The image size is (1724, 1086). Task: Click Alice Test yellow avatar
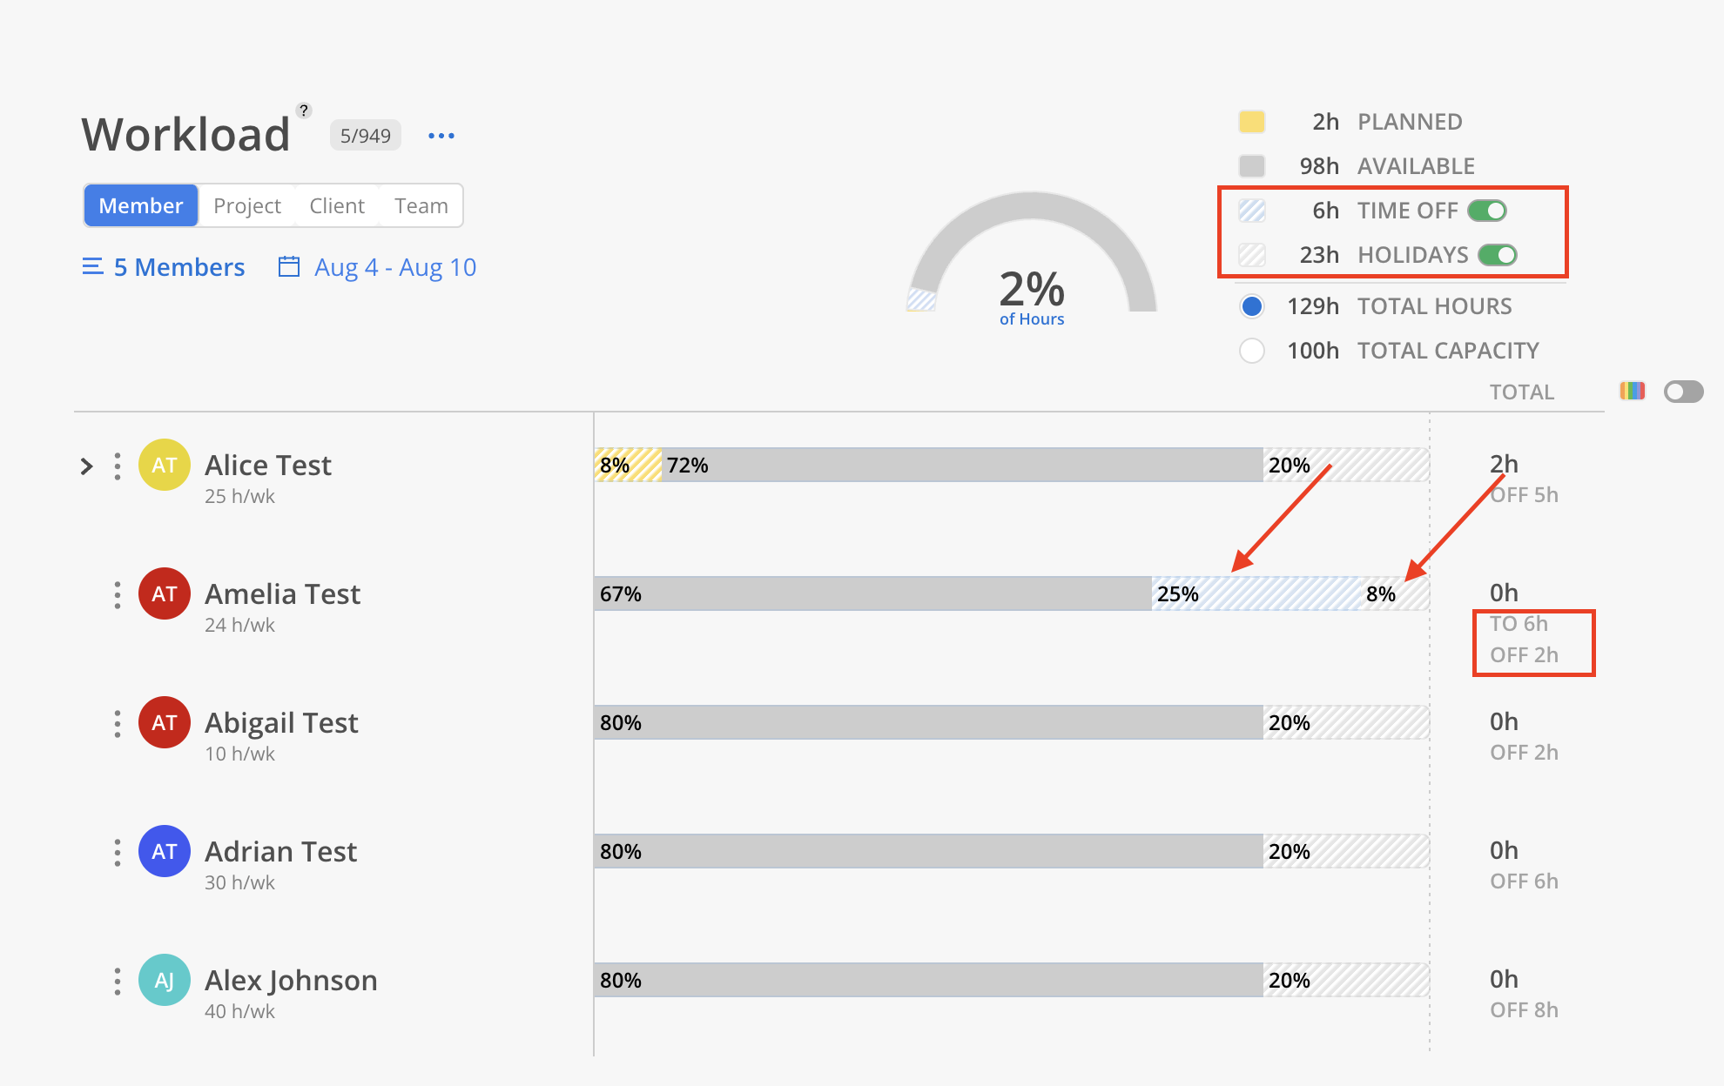coord(165,465)
